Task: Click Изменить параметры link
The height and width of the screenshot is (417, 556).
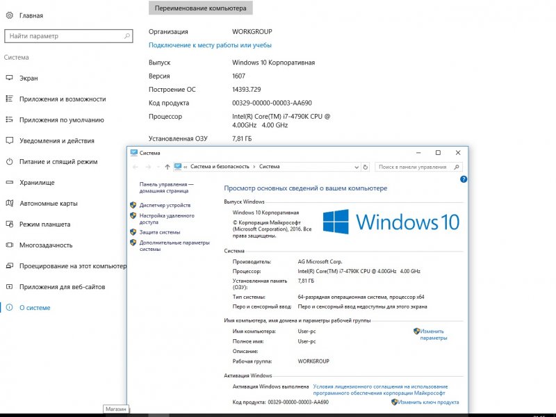Action: point(433,334)
